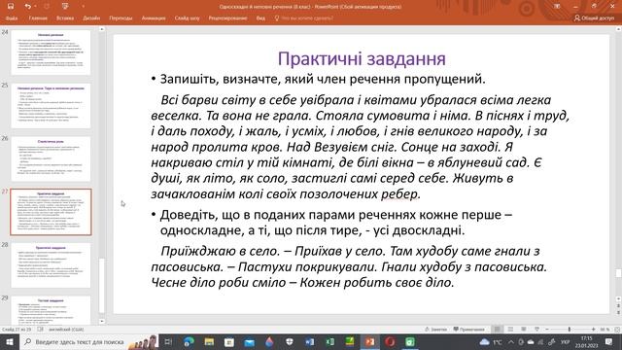
Task: Start Slide Show view icon in status bar
Action: 536,330
